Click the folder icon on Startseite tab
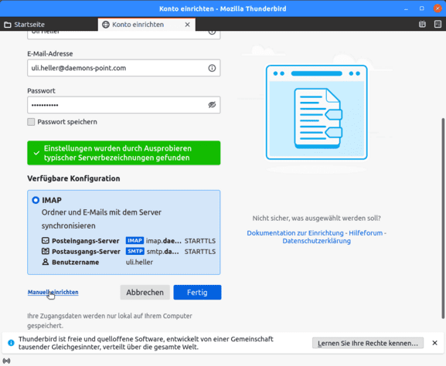 (x=8, y=25)
